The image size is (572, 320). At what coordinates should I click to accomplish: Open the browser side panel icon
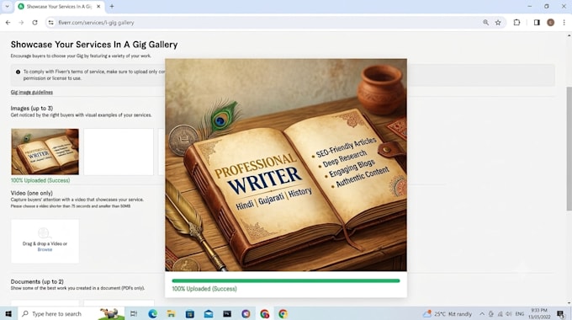pyautogui.click(x=537, y=23)
